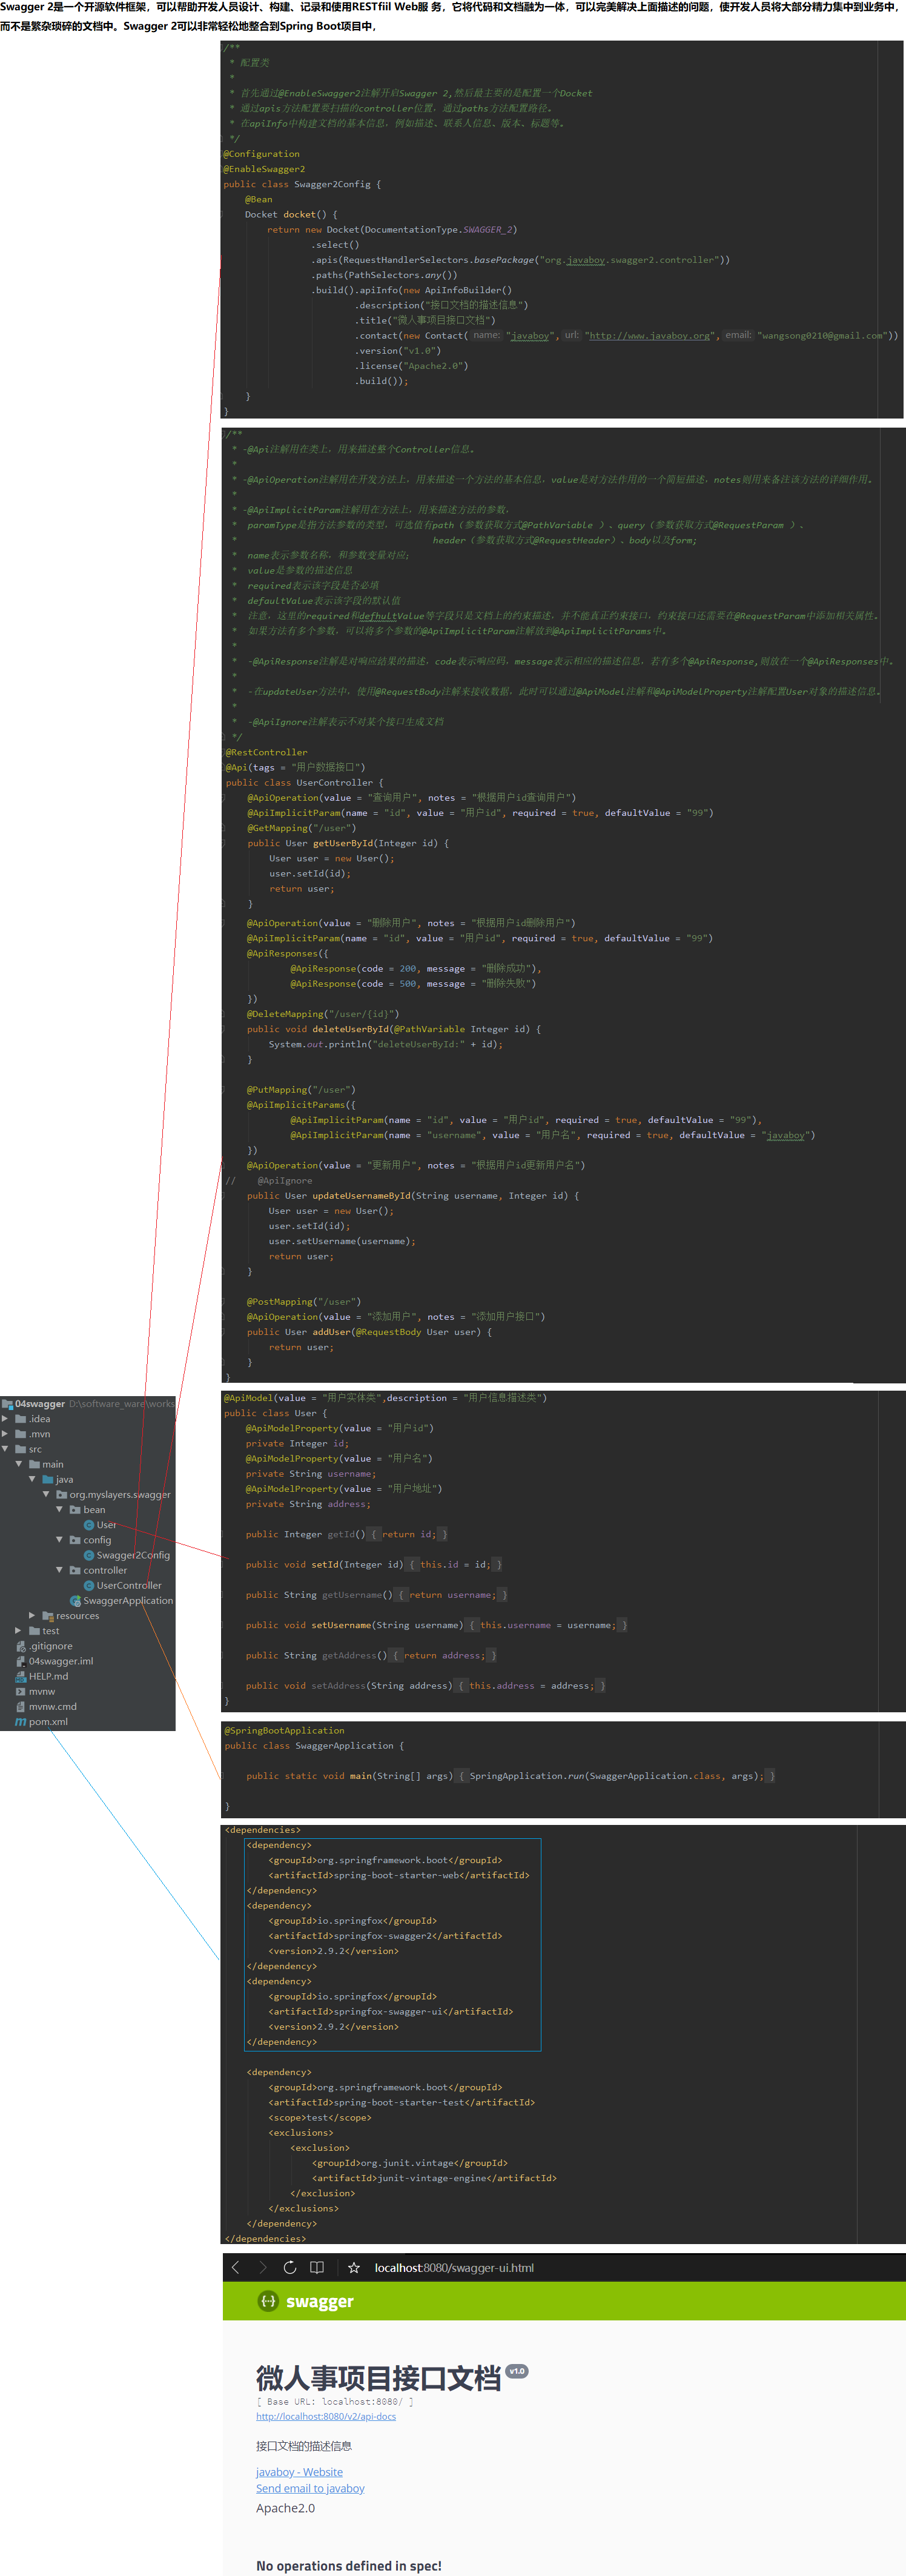Expand the test folder arrow

pyautogui.click(x=19, y=1631)
